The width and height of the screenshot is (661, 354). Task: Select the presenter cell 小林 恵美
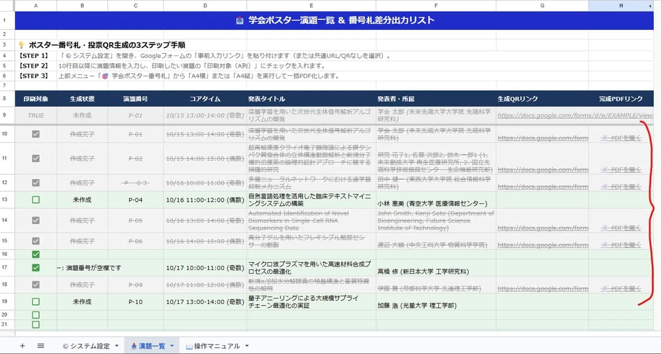(436, 200)
